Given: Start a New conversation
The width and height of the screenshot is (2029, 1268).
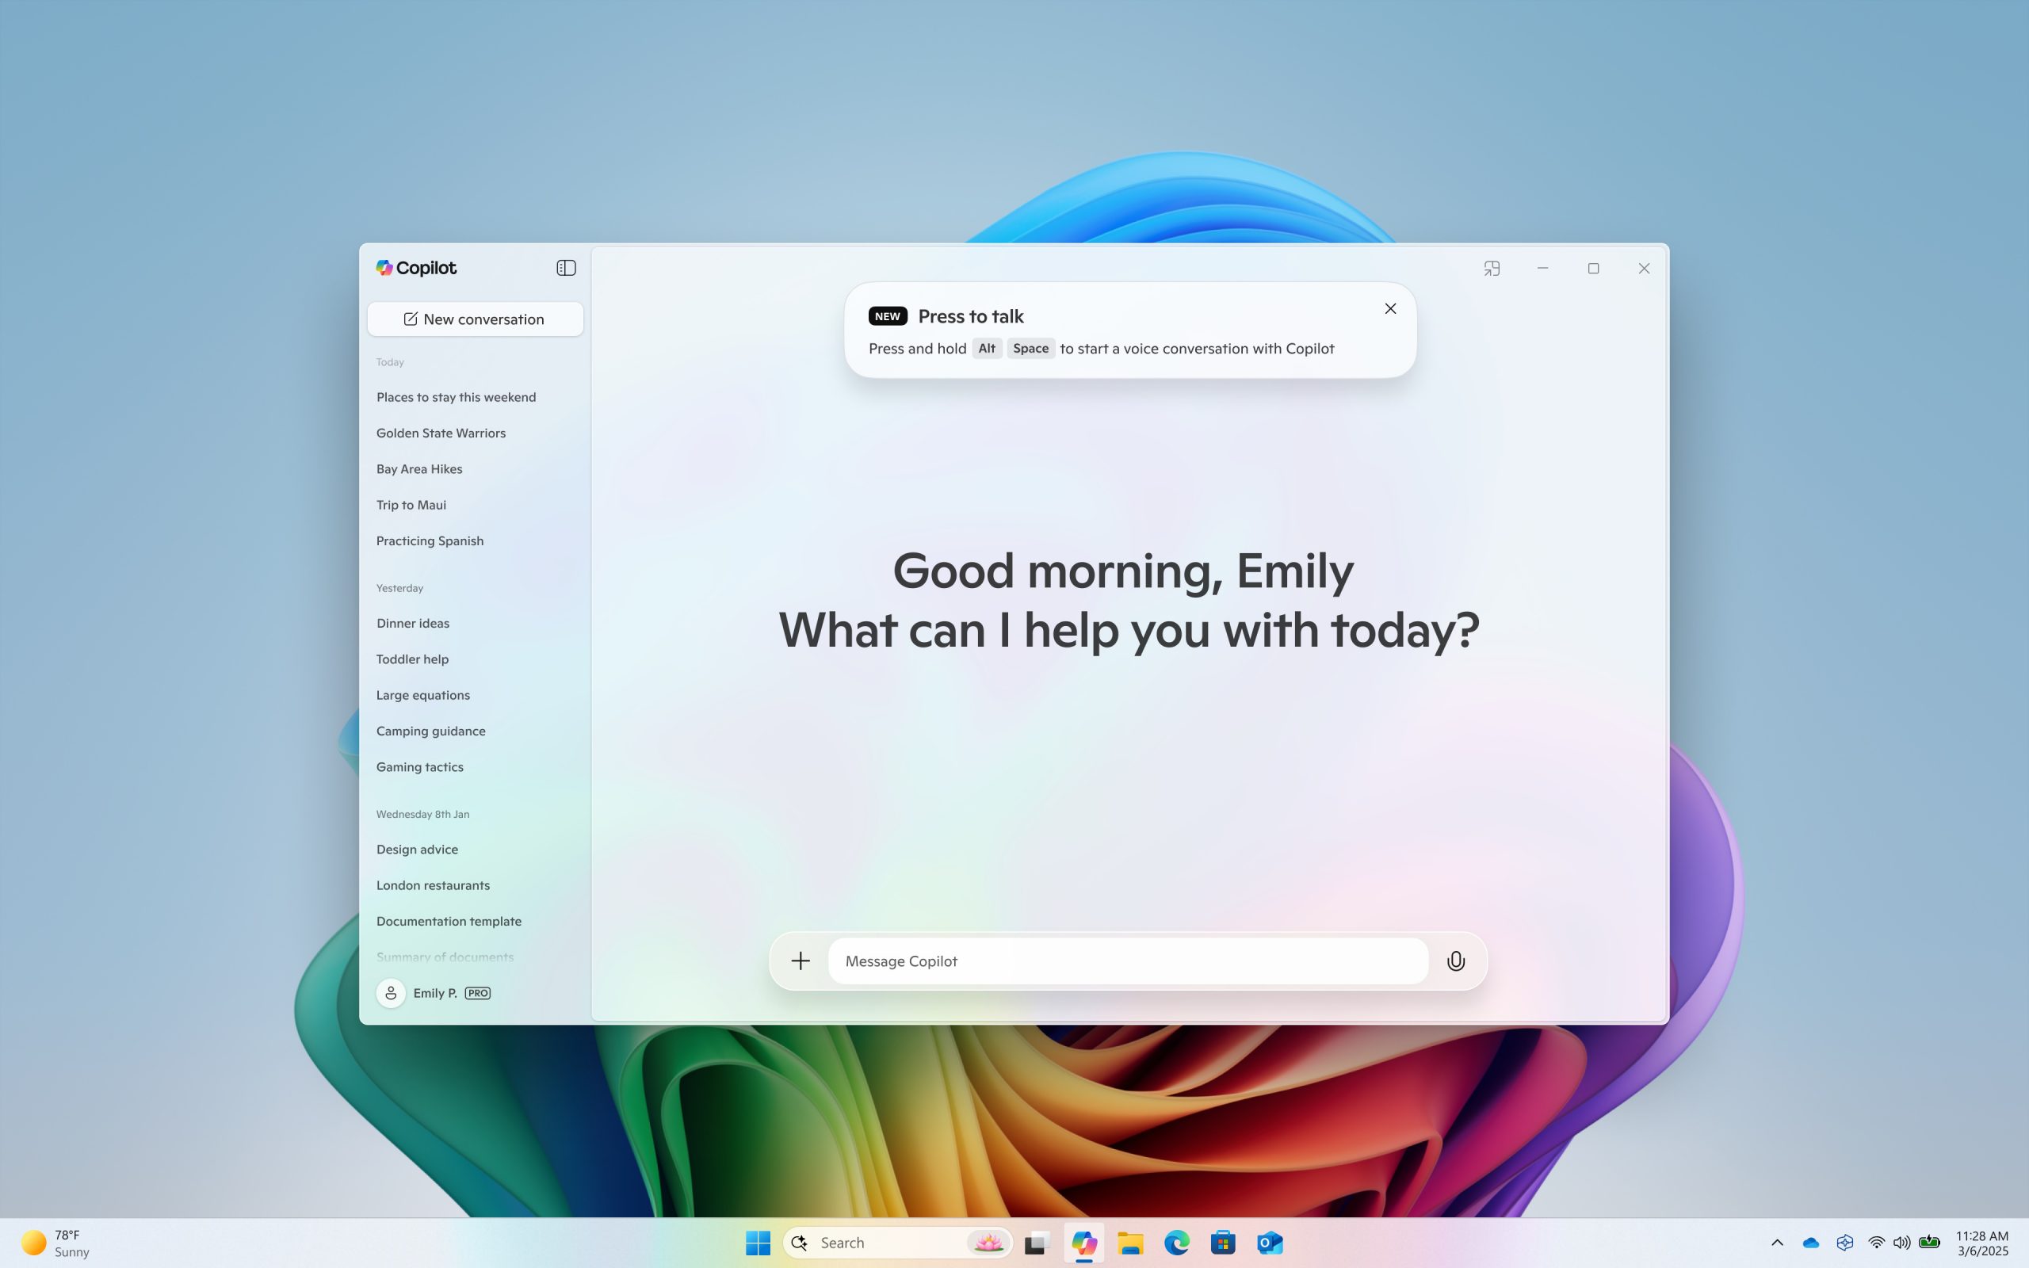Looking at the screenshot, I should 475,319.
